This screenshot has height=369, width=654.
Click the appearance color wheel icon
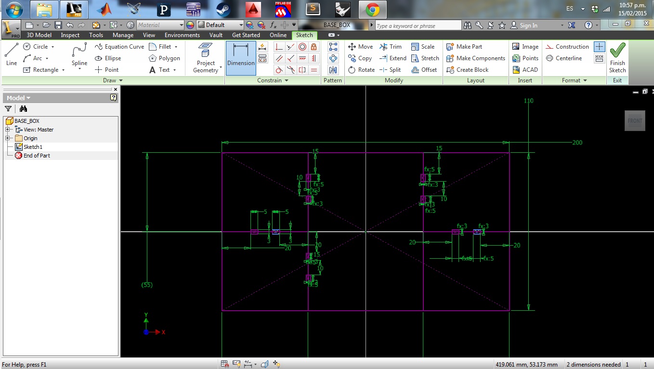[x=190, y=25]
